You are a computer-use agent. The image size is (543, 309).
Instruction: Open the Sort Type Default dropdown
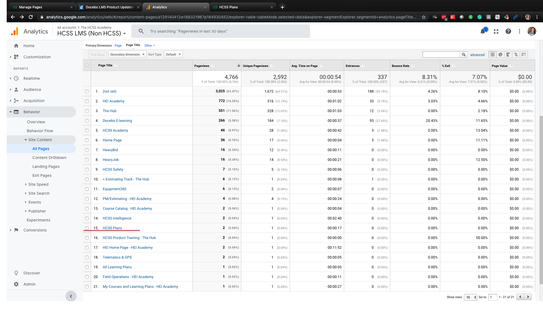point(173,54)
